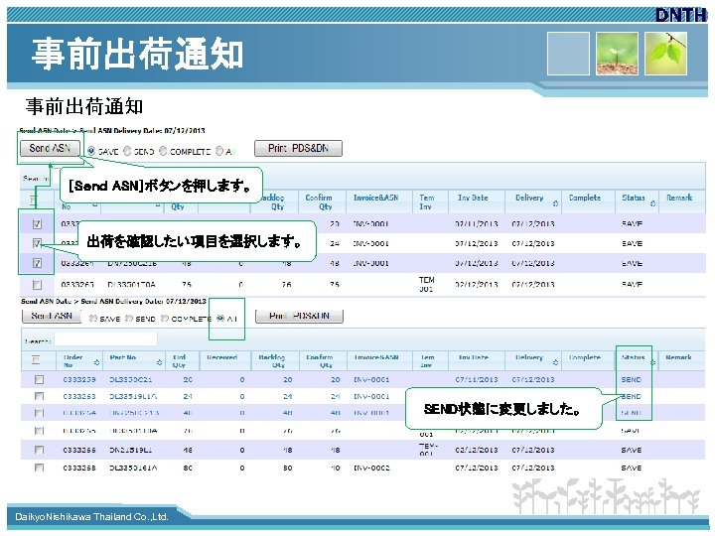
Task: Click Print PDS&DN button in upper screenshot
Action: click(x=298, y=148)
